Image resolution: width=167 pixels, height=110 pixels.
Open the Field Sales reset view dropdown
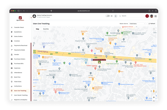coord(137,24)
